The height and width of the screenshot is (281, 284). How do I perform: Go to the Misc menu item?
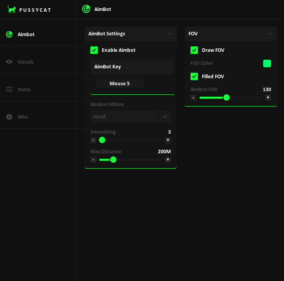pyautogui.click(x=23, y=117)
